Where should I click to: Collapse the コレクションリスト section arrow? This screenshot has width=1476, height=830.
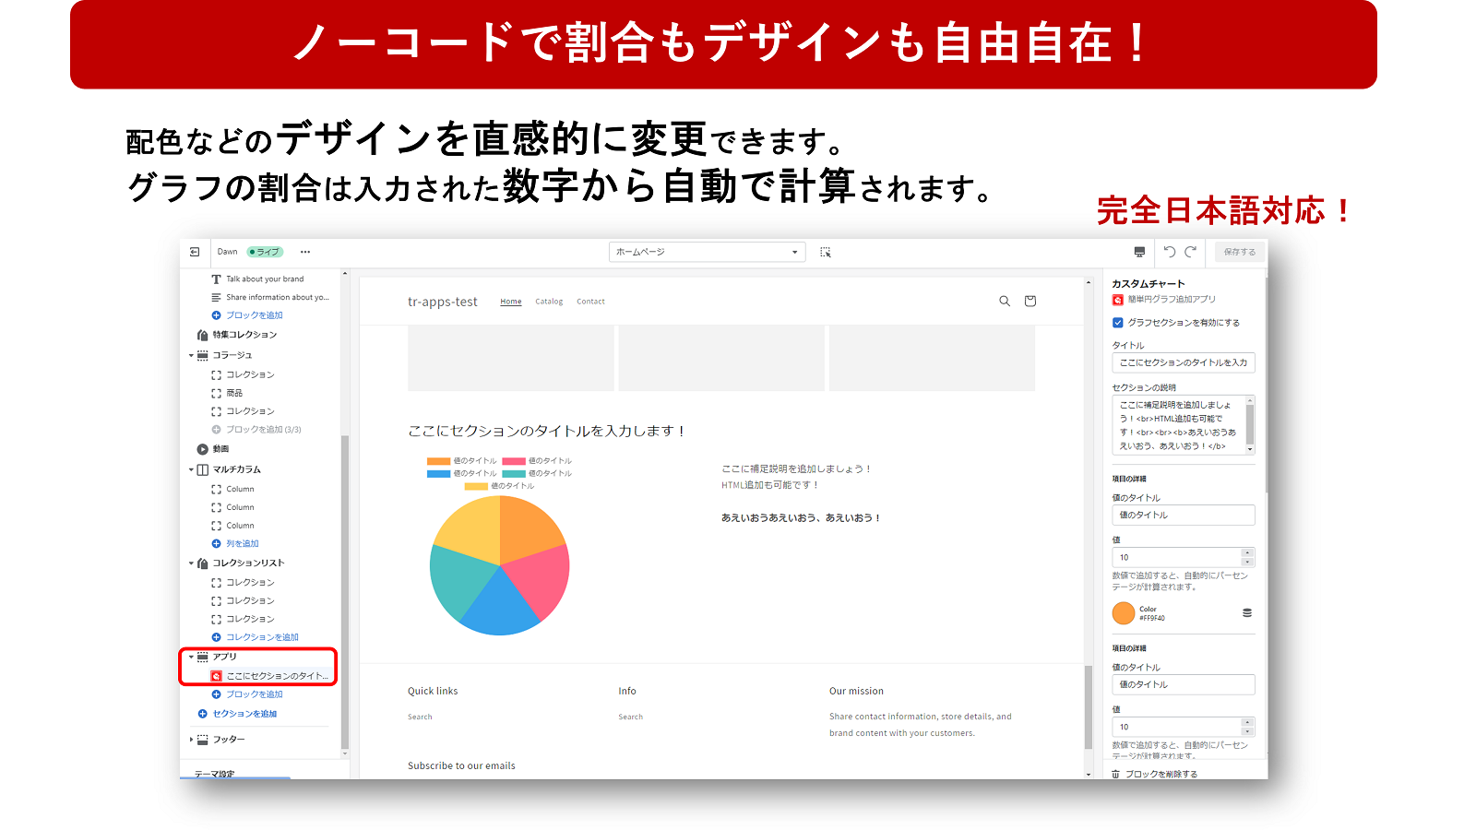tap(191, 563)
